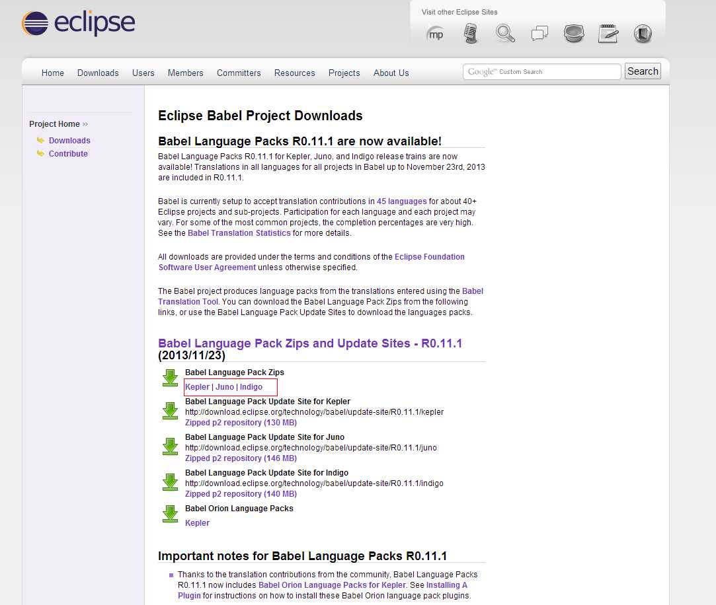This screenshot has height=605, width=716.
Task: Click the magnifying glass site icon
Action: point(505,33)
